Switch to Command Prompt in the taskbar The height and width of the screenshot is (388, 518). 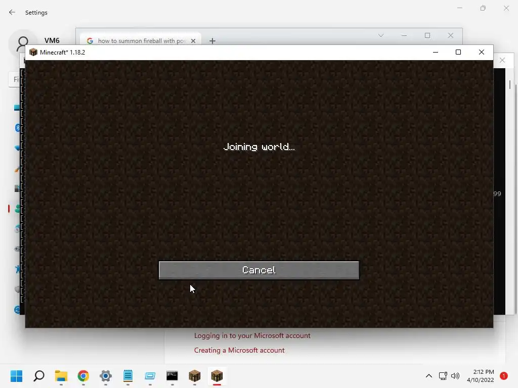click(172, 376)
